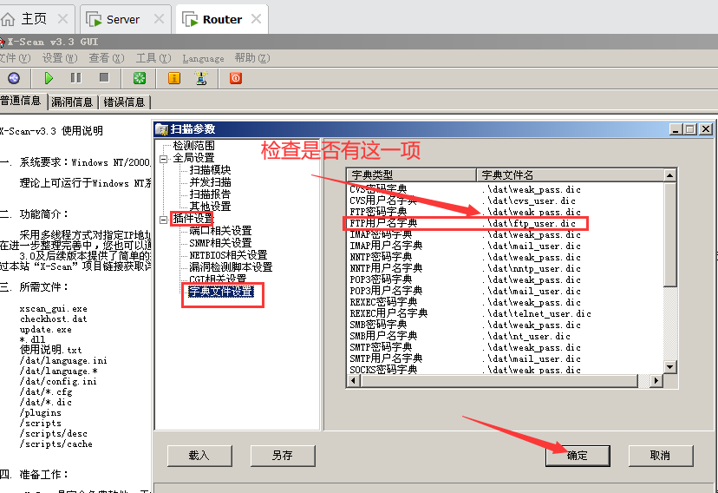Select 扫描报告 in the tree
This screenshot has height=493, width=718.
(210, 194)
